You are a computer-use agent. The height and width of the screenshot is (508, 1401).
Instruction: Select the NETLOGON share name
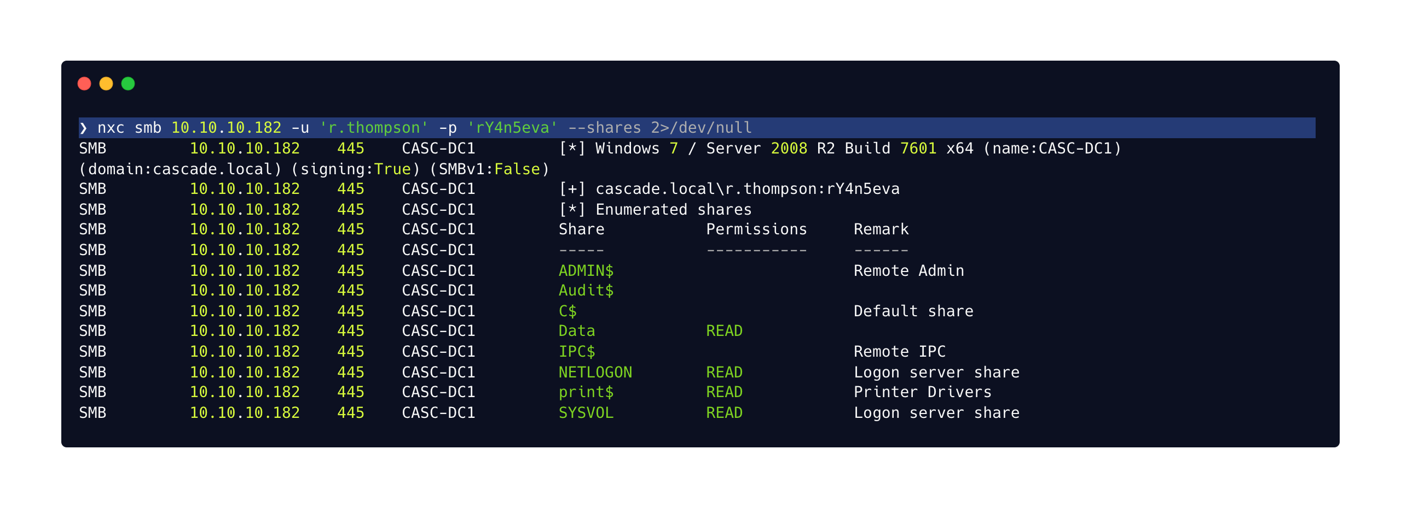[x=595, y=373]
